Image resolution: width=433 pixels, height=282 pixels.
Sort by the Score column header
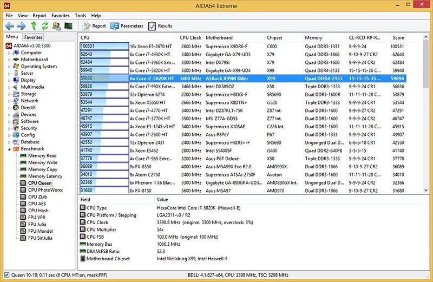coord(398,38)
